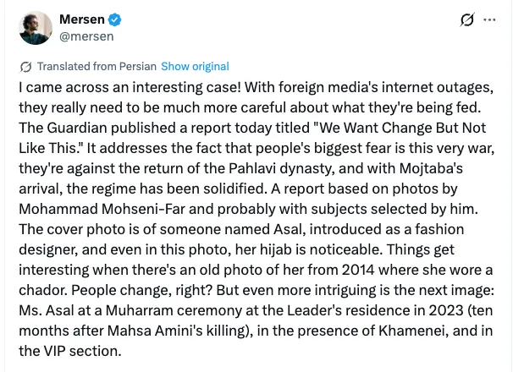Screen dimensions: 513x372
Task: Open Mersen's profile picture avatar
Action: pyautogui.click(x=36, y=28)
